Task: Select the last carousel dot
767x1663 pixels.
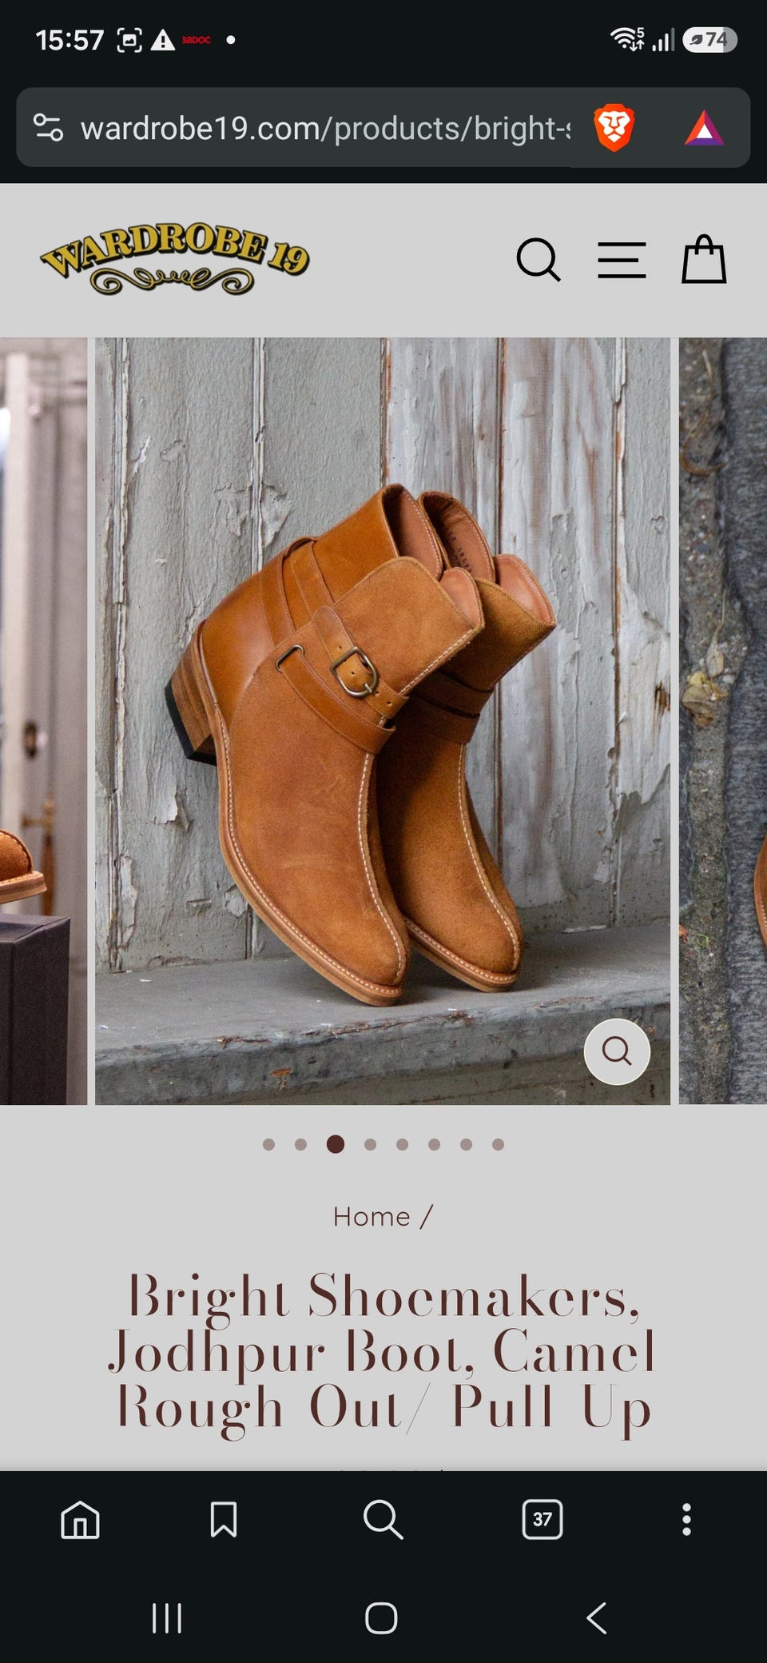Action: pos(498,1145)
